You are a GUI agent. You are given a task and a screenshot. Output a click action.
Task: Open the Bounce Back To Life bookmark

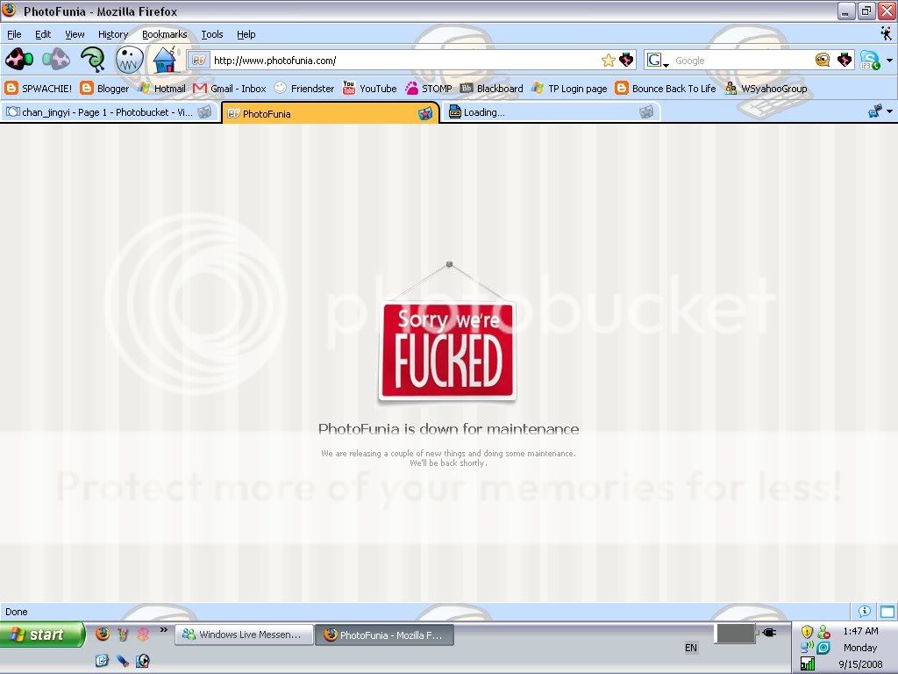(666, 89)
